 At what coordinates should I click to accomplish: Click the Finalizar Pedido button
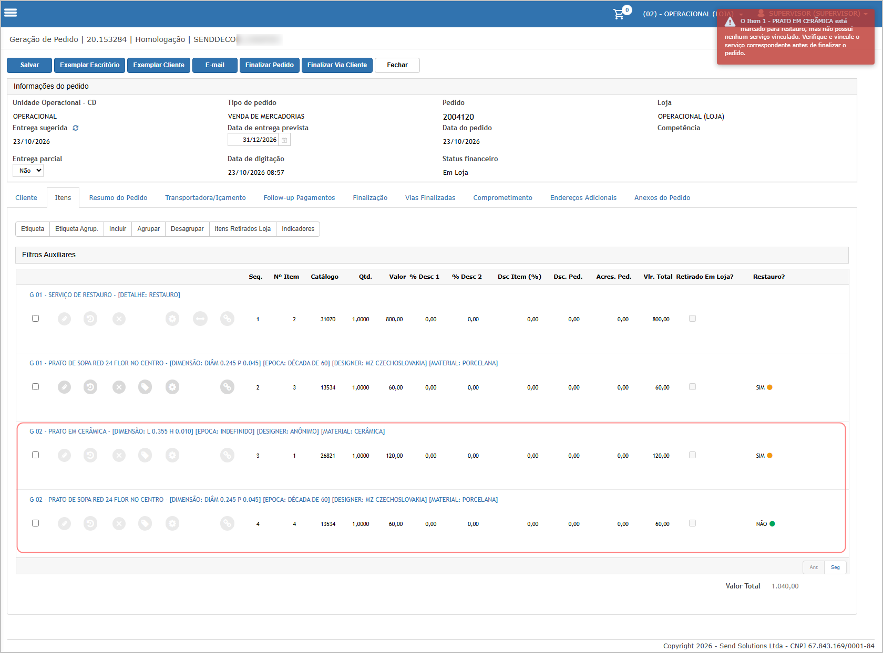(x=269, y=65)
